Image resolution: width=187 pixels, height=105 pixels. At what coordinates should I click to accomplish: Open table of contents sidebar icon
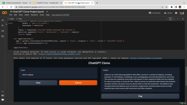click(3, 20)
